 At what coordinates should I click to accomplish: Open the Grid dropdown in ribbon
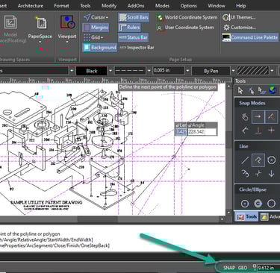point(93,37)
